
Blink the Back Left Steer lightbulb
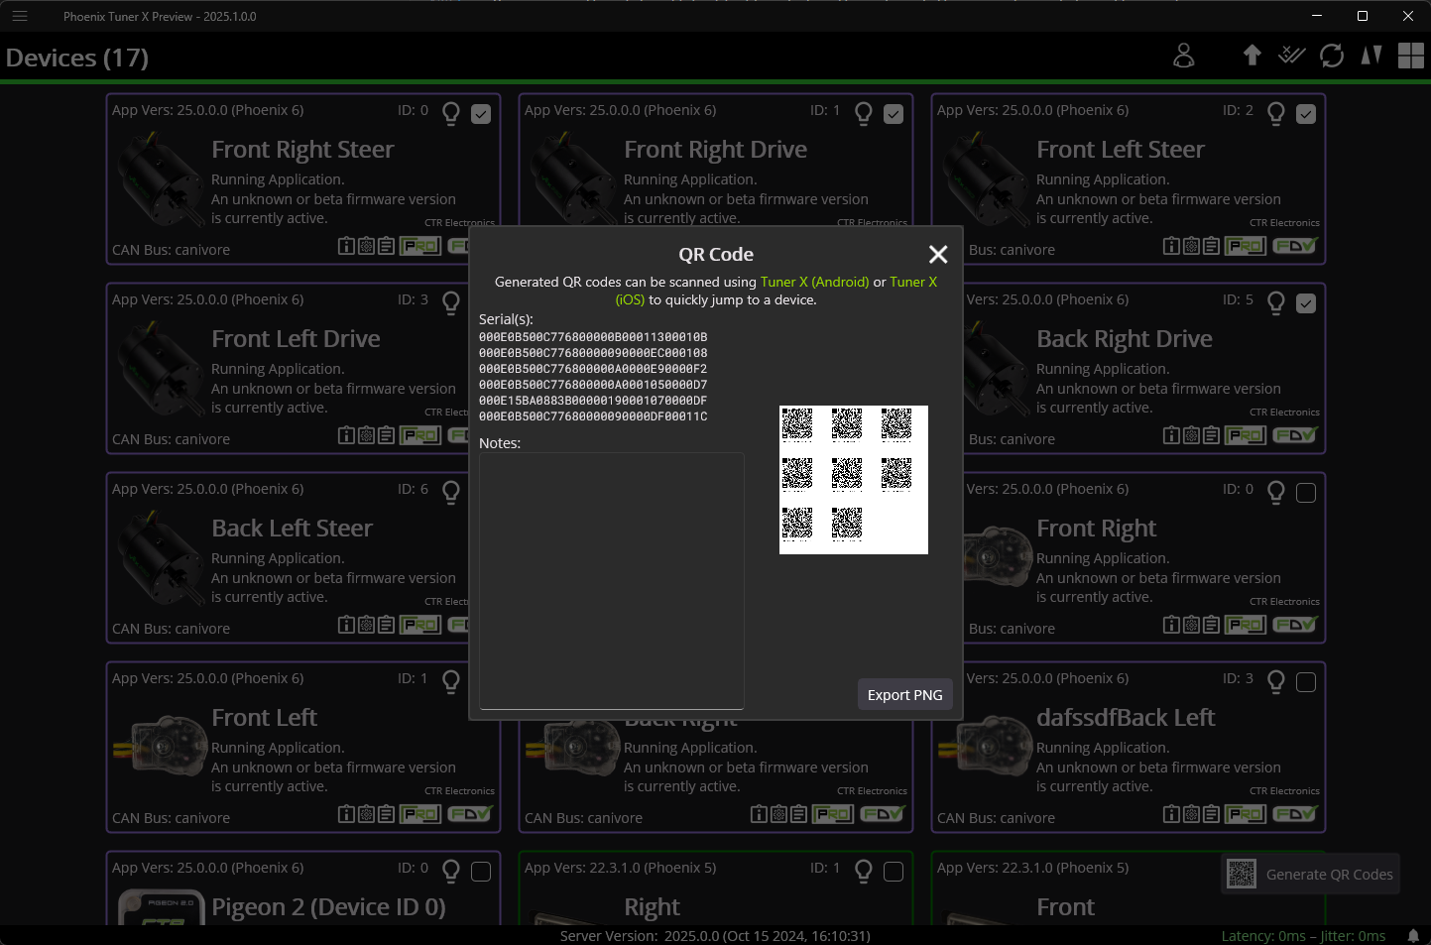(x=451, y=492)
